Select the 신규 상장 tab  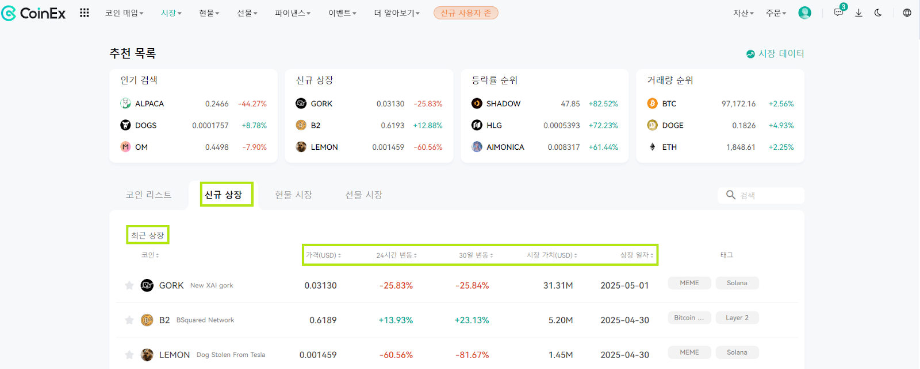coord(224,195)
